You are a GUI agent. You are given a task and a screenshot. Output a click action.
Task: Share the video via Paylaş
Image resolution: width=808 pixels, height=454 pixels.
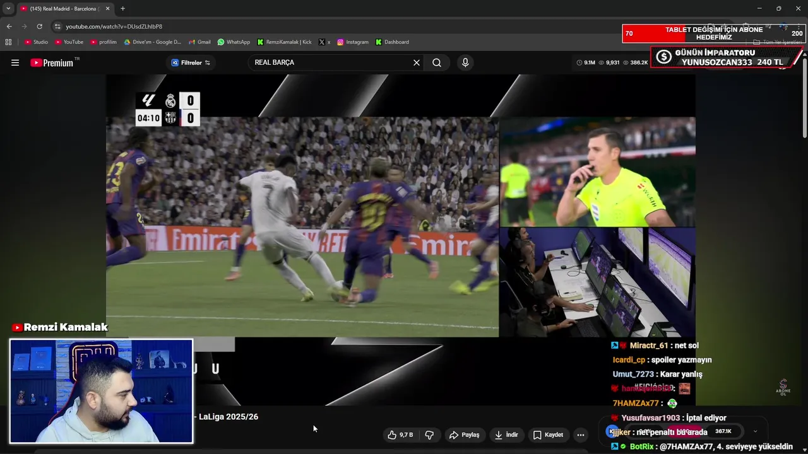coord(465,435)
